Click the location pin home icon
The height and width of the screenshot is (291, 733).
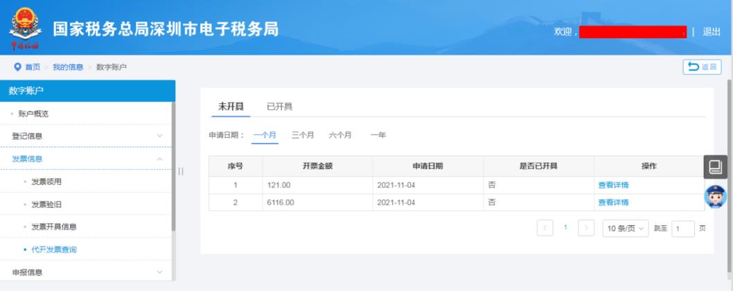tap(17, 67)
